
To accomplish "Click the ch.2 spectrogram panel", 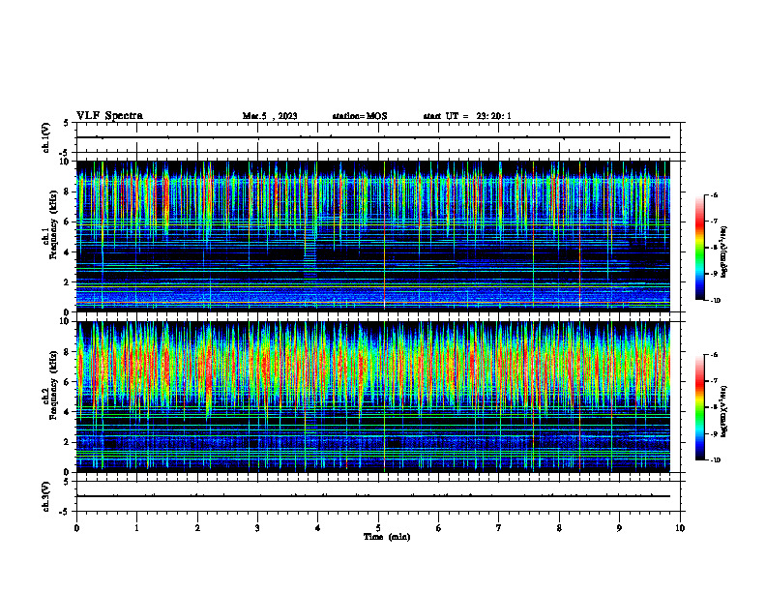I will (x=373, y=397).
